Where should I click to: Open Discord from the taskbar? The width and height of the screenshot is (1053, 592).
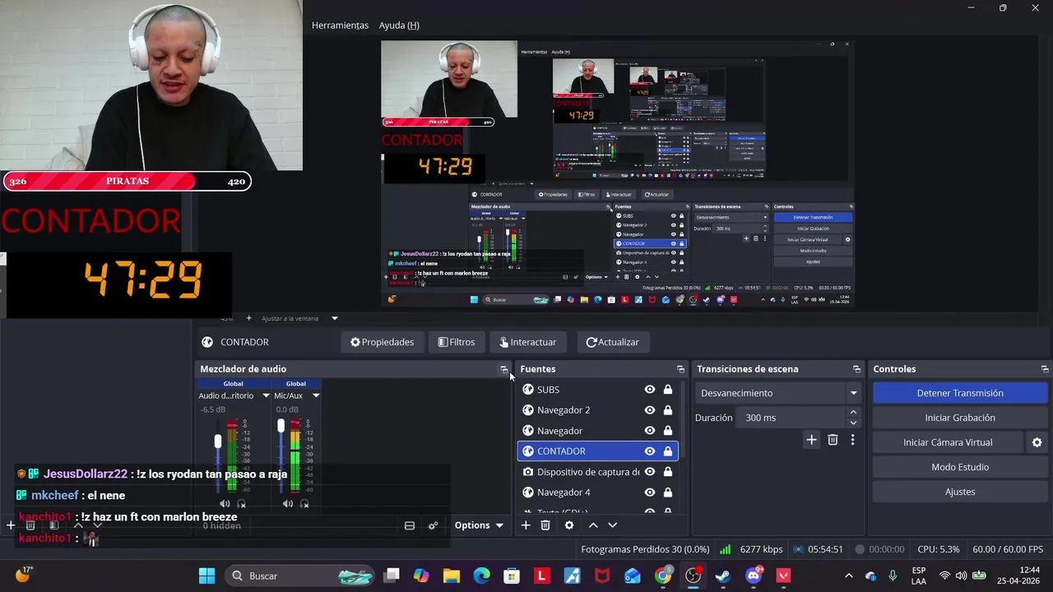pyautogui.click(x=754, y=576)
